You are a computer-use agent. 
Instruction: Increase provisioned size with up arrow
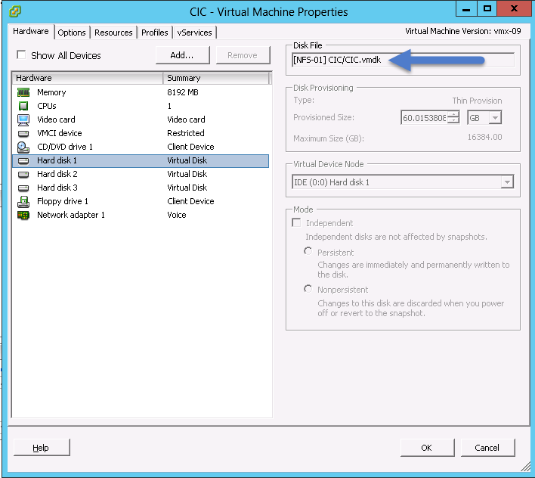pos(453,114)
